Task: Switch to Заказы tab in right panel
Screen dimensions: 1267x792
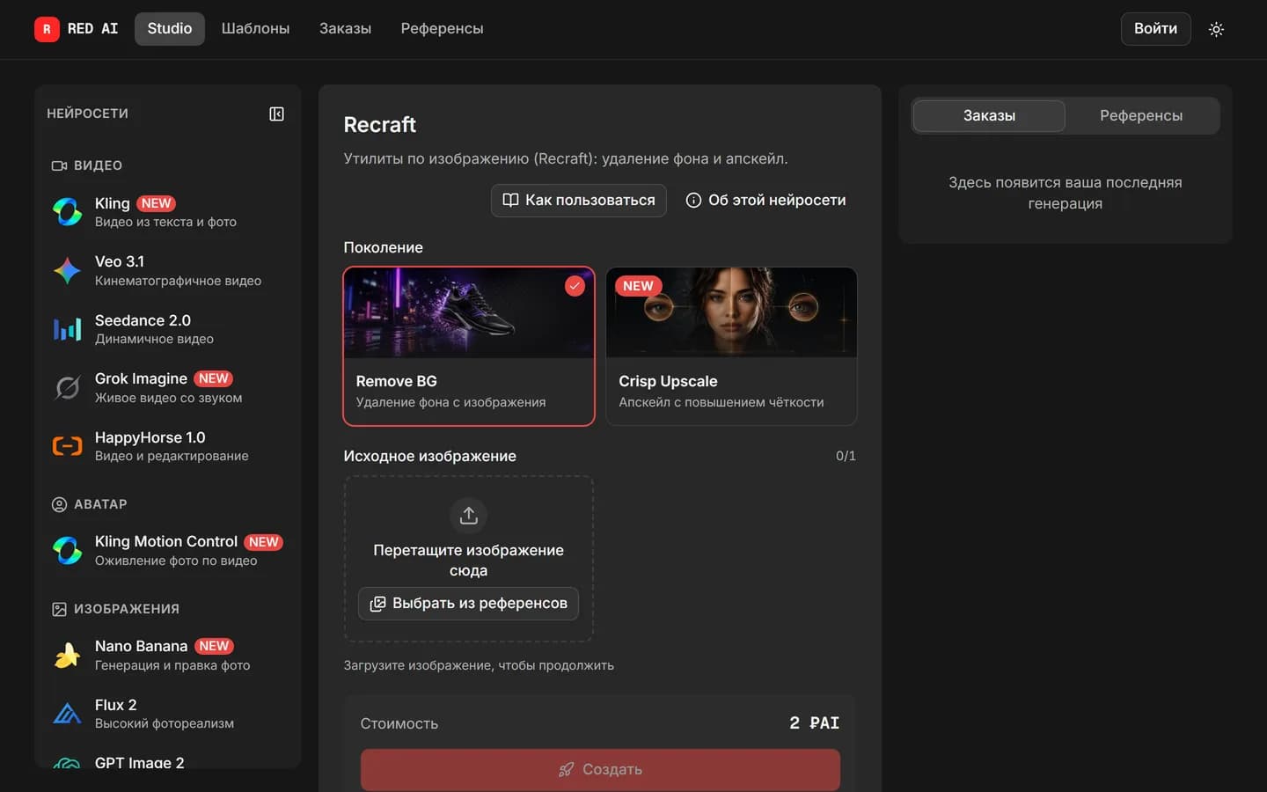Action: coord(989,115)
